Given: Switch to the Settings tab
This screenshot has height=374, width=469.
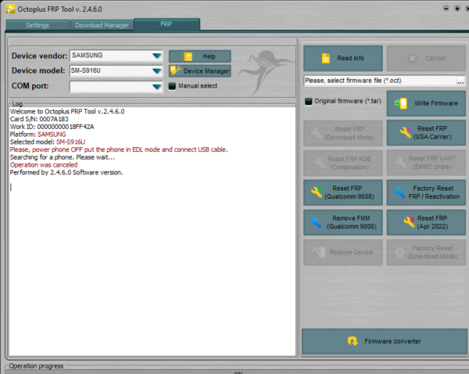Looking at the screenshot, I should point(38,25).
